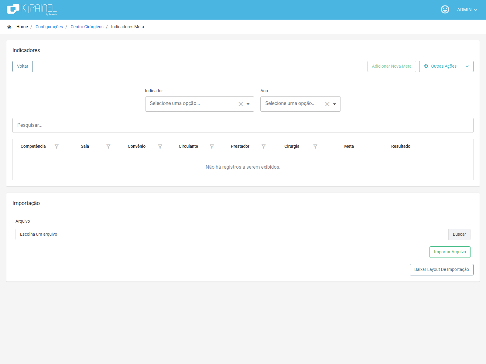Viewport: 486px width, 364px height.
Task: Sort by Competência column header
Action: tap(33, 146)
